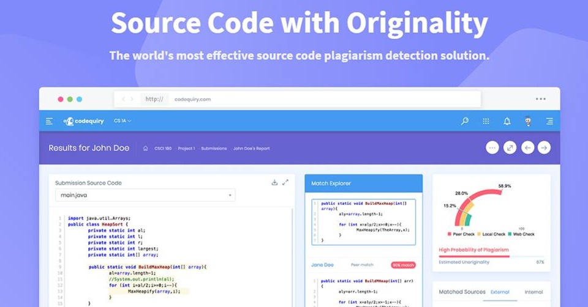Screen dimensions: 588x307
Task: Switch to External matched sources tab
Action: (x=500, y=292)
